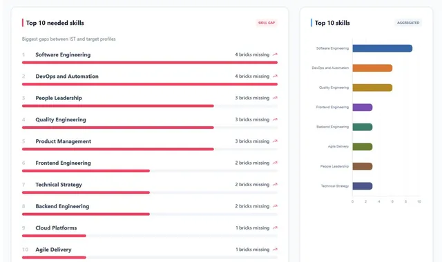Click the AGGREGATED badge
The image size is (442, 262).
408,23
